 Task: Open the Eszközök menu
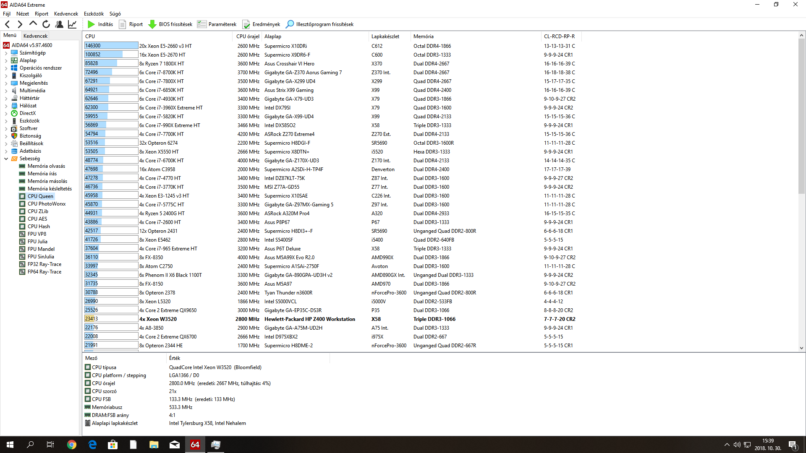pos(94,14)
